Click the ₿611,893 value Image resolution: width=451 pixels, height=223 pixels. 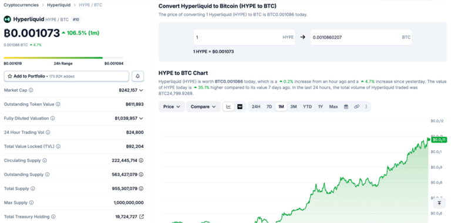point(134,104)
